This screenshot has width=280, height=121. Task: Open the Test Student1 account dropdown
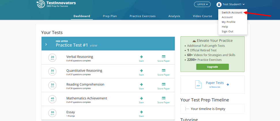tap(234, 4)
